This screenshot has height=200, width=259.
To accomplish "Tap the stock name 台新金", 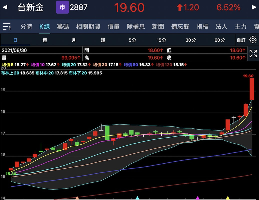I will coord(30,7).
